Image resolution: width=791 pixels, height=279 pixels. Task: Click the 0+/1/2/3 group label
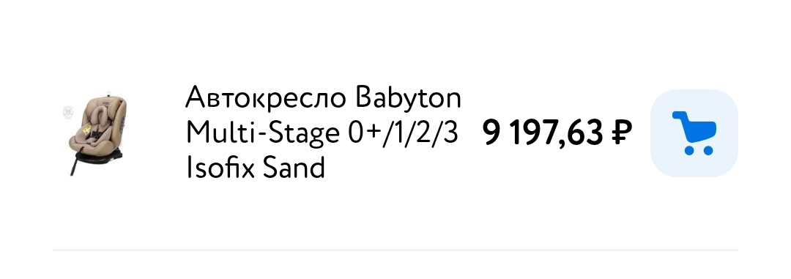tap(403, 133)
